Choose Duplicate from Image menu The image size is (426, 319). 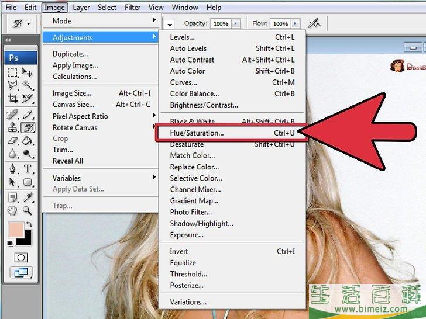pos(101,54)
